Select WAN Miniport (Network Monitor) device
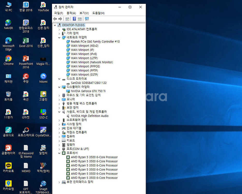 (92, 62)
